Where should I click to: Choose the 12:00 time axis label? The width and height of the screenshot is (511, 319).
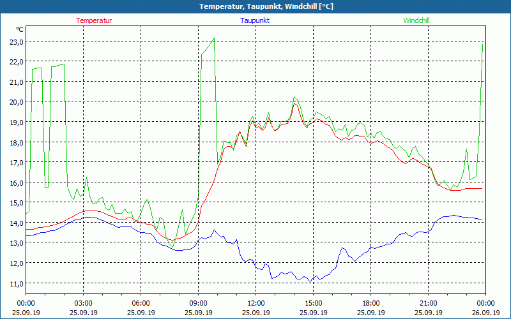tap(256, 303)
